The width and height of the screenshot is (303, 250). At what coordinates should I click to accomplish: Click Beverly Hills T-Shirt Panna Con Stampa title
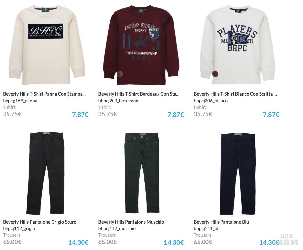[44, 94]
